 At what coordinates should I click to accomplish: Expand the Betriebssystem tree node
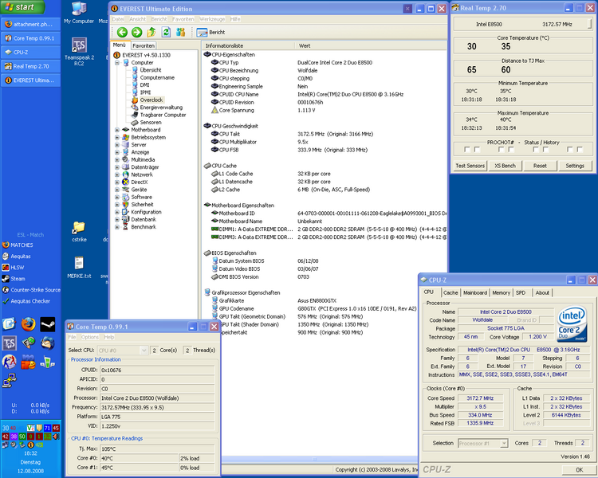117,137
